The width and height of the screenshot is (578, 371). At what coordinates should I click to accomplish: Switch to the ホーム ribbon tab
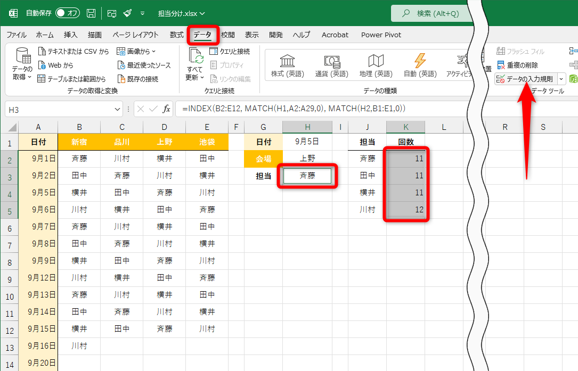(x=45, y=35)
